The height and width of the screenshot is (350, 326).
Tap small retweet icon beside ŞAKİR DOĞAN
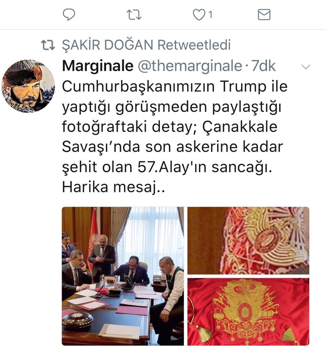tap(48, 45)
